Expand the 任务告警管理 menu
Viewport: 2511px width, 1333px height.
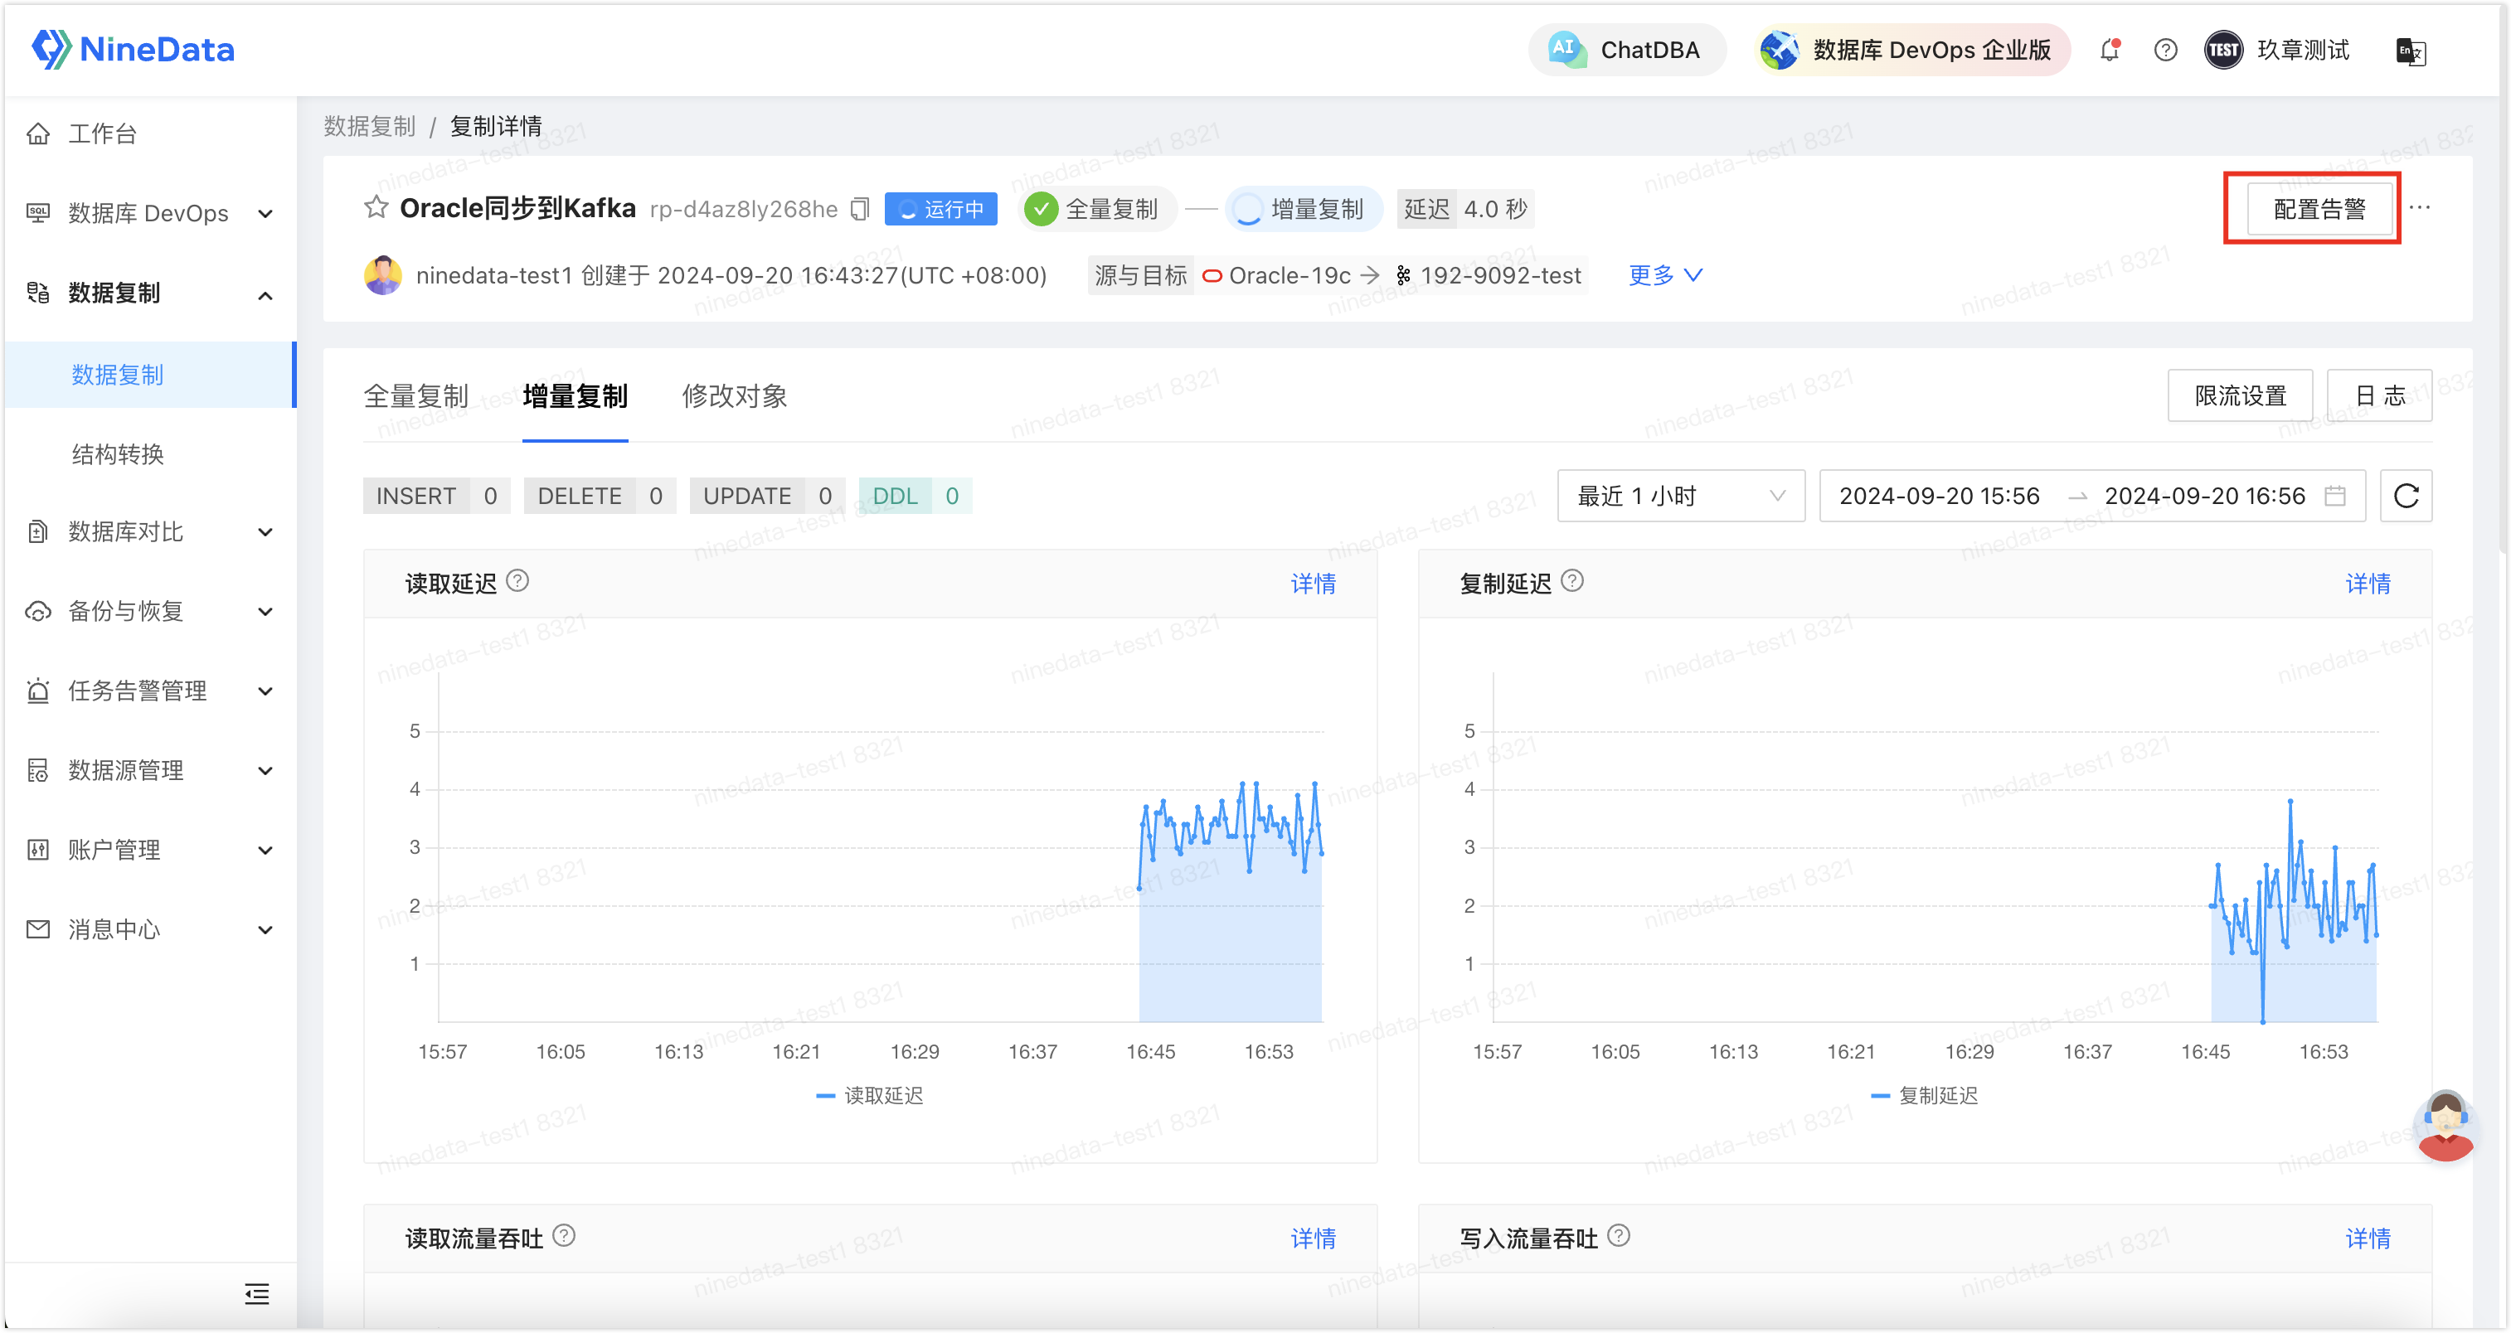[x=150, y=691]
